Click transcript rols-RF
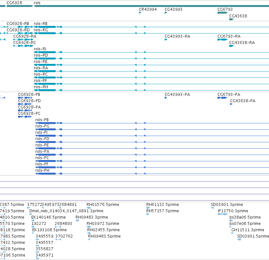 click(40, 81)
